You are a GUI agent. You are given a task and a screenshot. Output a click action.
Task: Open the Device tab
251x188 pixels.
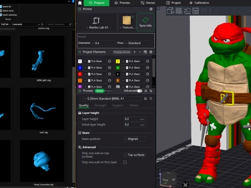tap(148, 3)
